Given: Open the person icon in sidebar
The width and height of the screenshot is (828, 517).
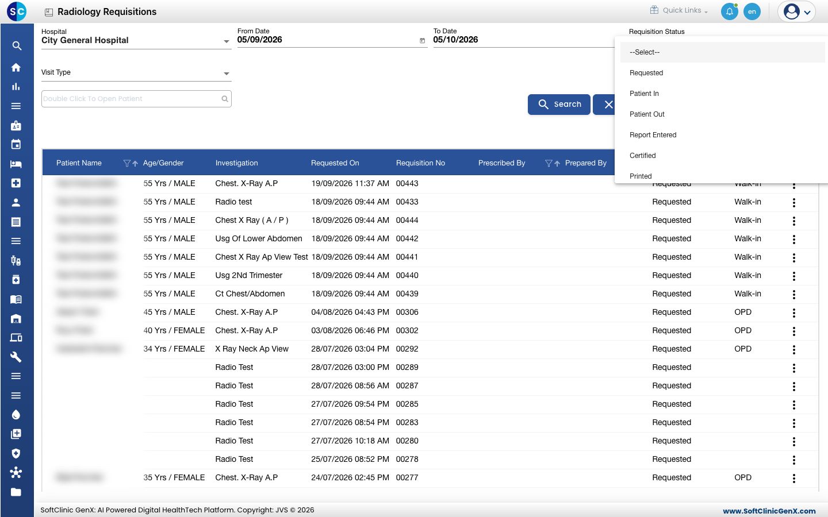Looking at the screenshot, I should coord(16,202).
